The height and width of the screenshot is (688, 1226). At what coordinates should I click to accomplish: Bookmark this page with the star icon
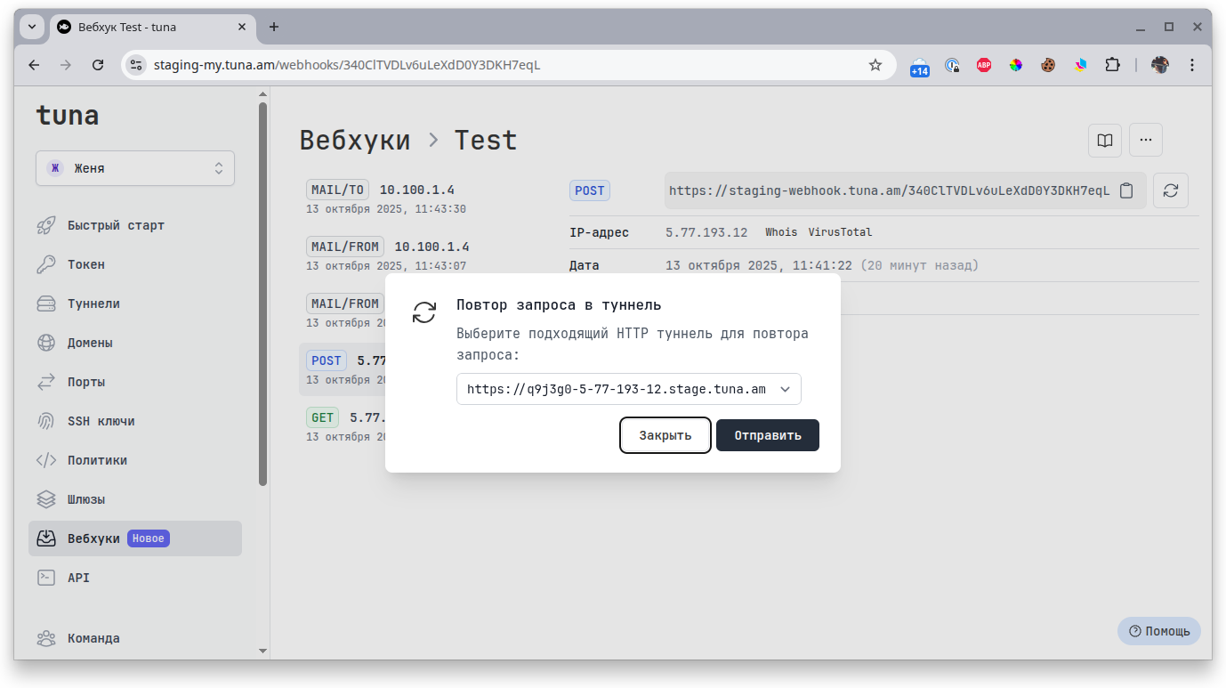point(875,65)
